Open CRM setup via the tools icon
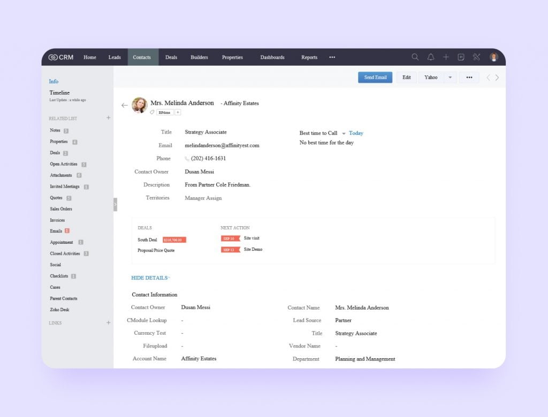This screenshot has width=548, height=417. click(476, 57)
